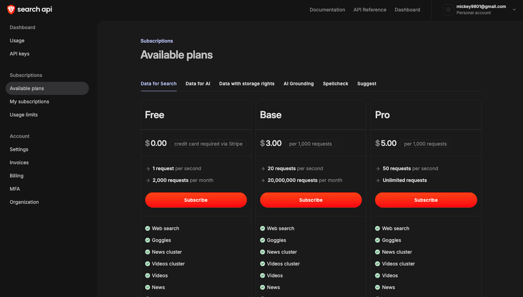The height and width of the screenshot is (297, 523).
Task: Click the check icon beside Videos cluster under Pro
Action: click(x=377, y=263)
